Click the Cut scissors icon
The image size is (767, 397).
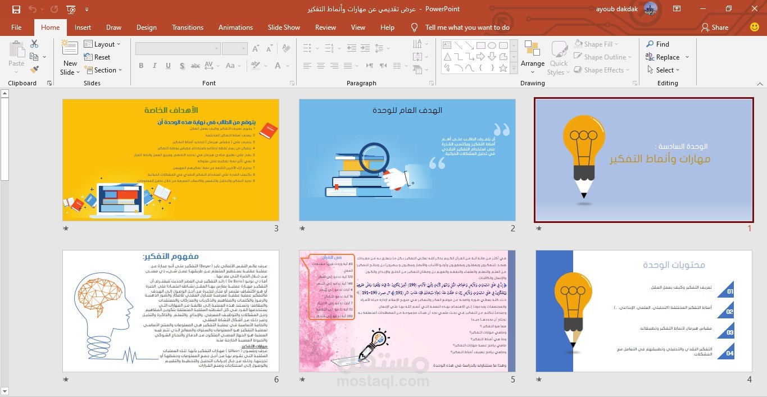34,44
